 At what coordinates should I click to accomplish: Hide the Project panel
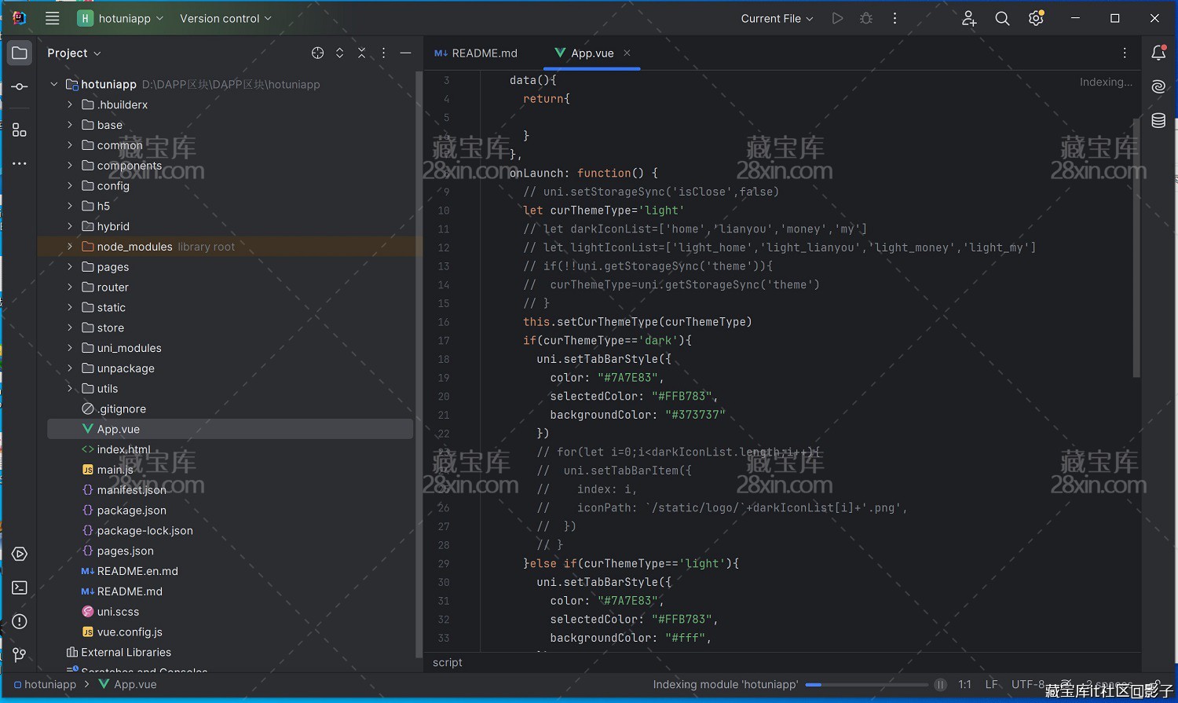pos(405,53)
